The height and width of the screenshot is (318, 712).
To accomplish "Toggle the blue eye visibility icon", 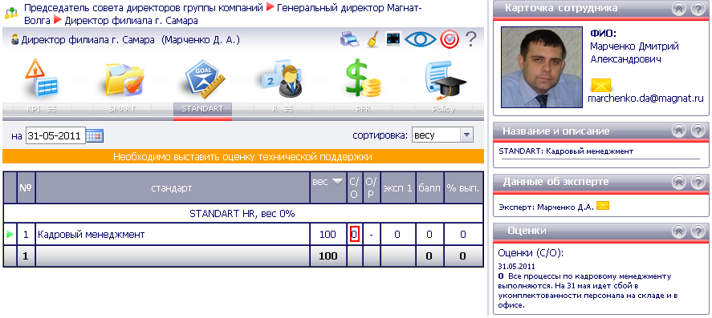I will (421, 39).
